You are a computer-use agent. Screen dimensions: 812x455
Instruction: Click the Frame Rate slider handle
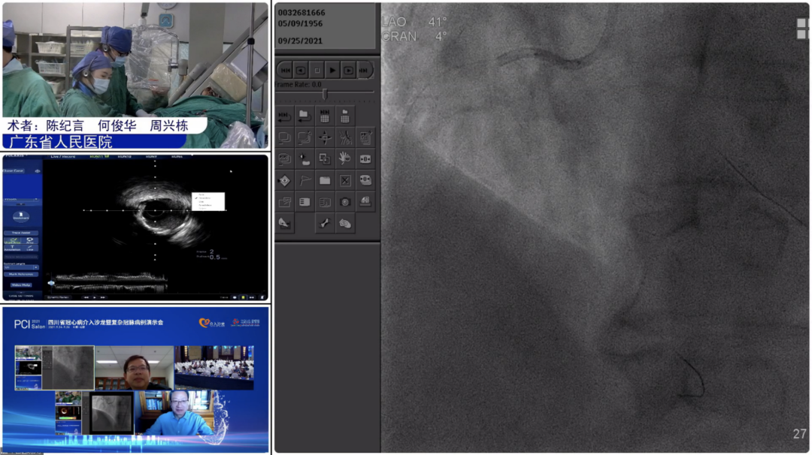(x=324, y=93)
